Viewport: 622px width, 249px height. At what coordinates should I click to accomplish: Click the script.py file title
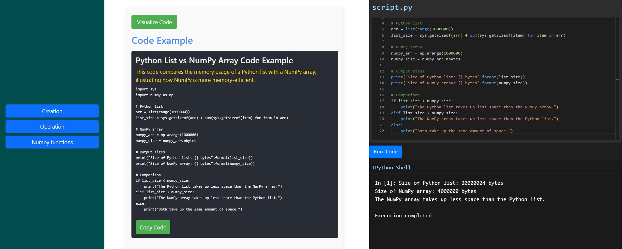click(392, 7)
